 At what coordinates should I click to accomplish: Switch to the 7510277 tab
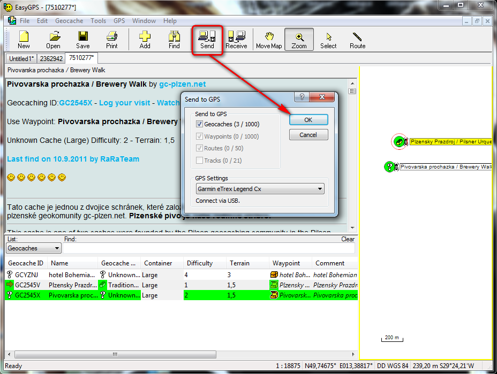click(81, 58)
